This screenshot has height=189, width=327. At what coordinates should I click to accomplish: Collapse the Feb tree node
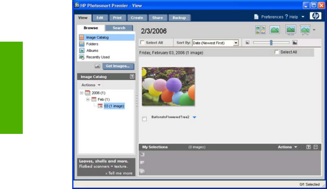(88, 100)
